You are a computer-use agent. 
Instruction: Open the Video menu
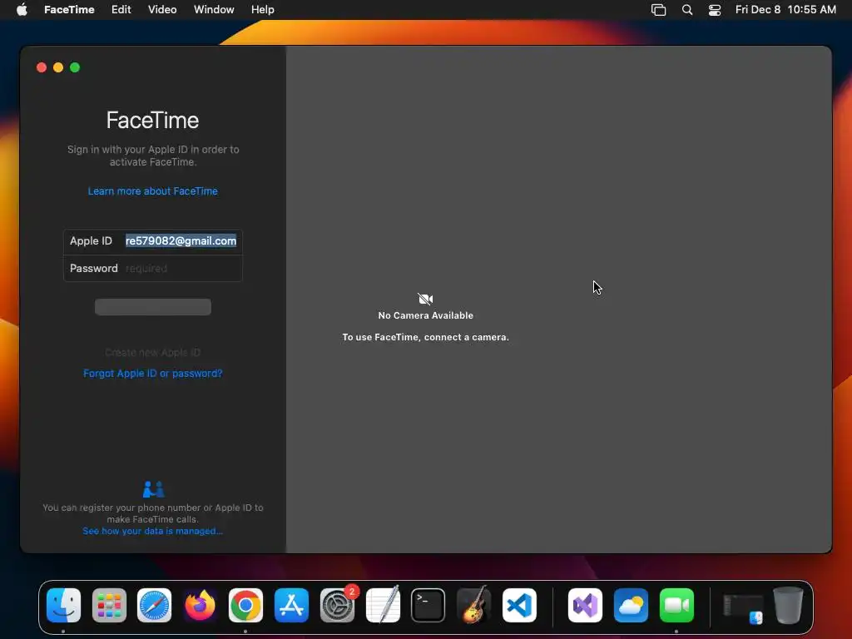coord(162,10)
